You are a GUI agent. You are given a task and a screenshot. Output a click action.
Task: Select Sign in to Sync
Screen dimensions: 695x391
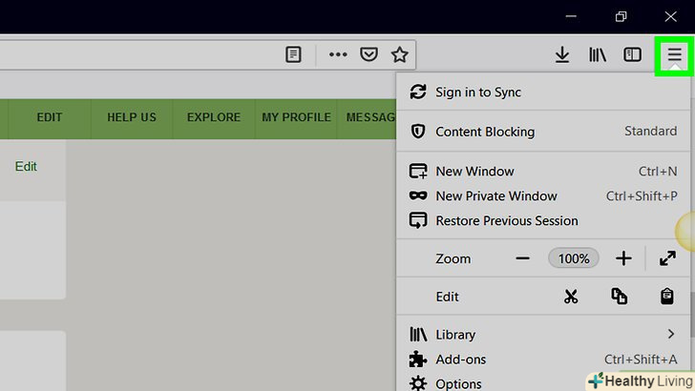[477, 93]
